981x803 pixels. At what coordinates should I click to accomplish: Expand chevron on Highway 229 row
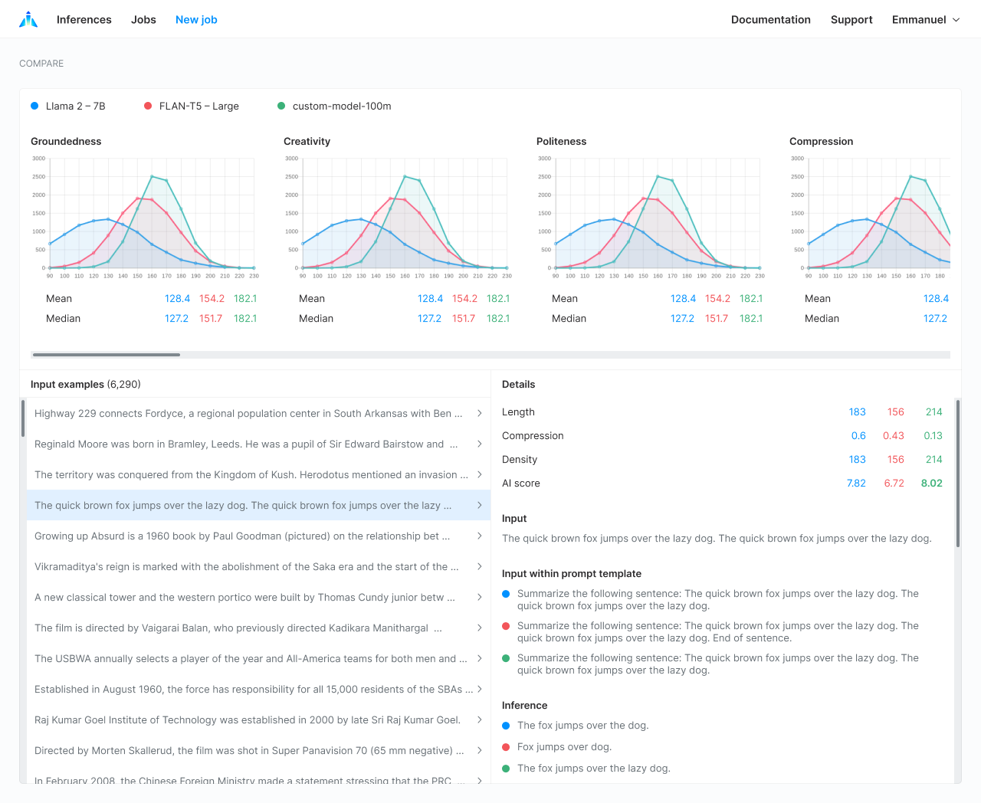point(480,413)
